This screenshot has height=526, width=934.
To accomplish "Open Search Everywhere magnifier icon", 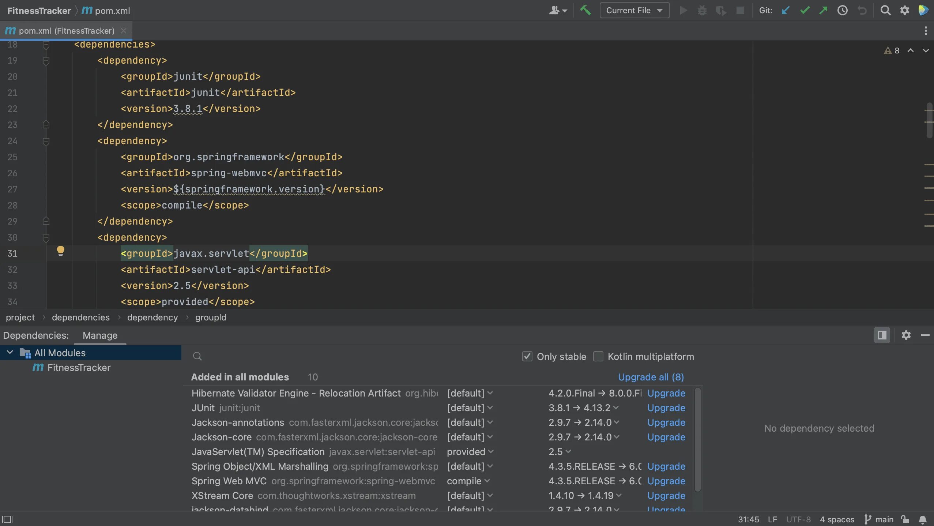I will 885,10.
